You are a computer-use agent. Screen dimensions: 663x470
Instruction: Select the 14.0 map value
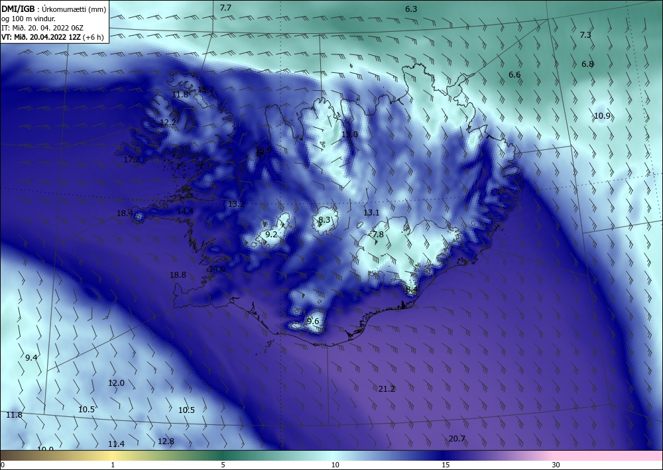coord(217,269)
